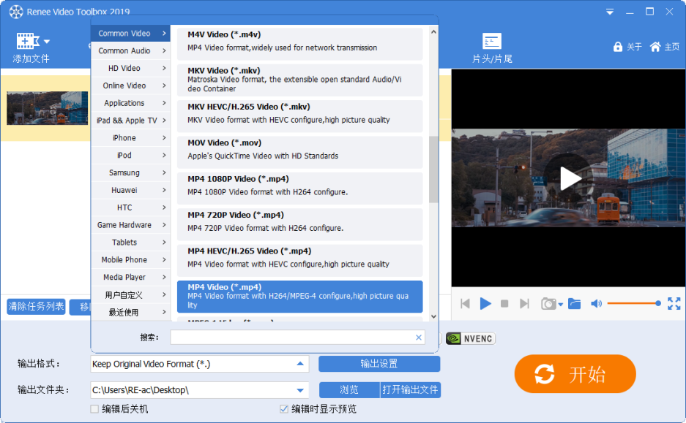
Task: Click the 浏览 browse button
Action: point(349,390)
